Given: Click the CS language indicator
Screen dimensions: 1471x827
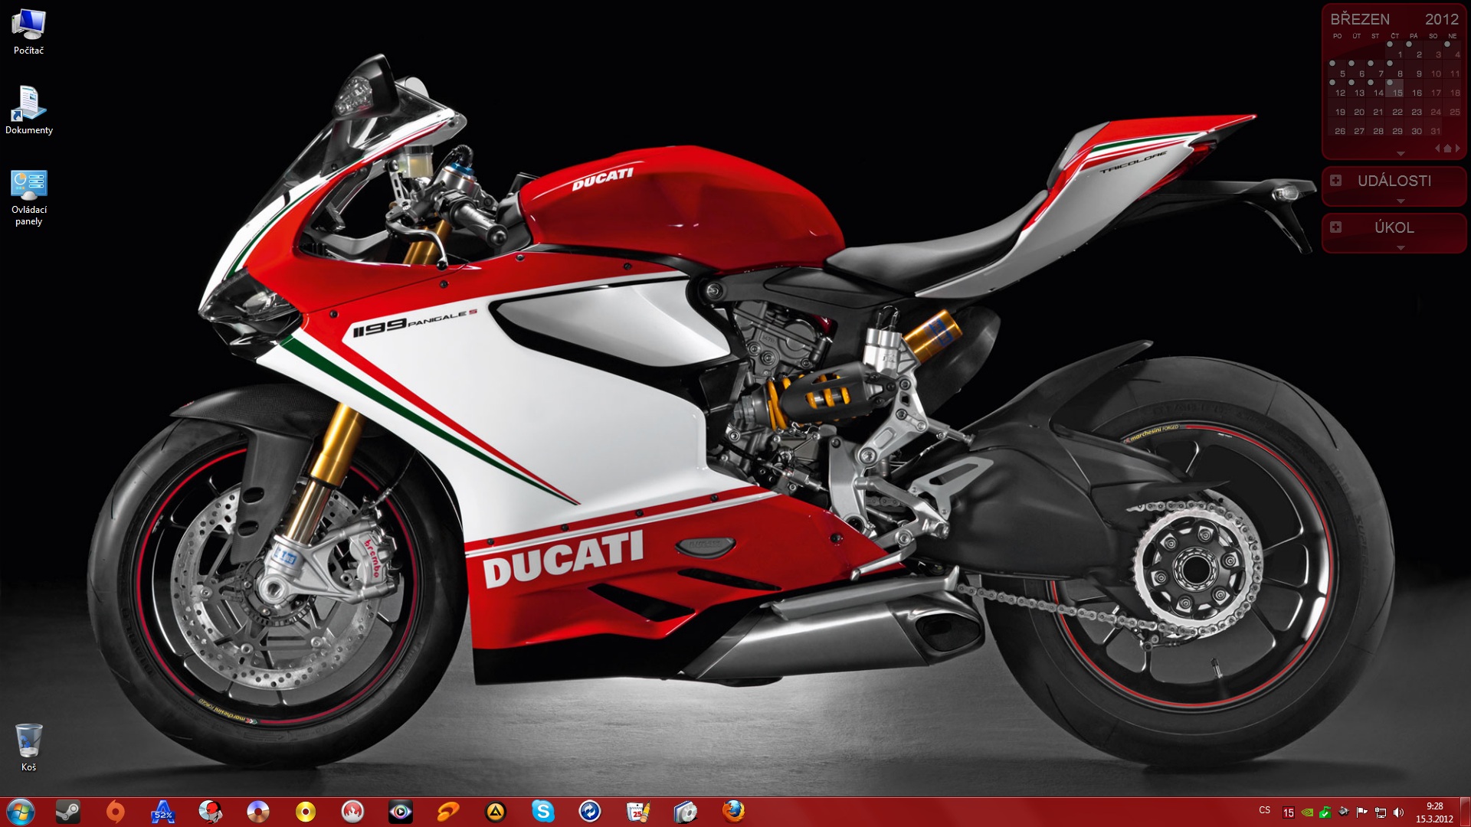Looking at the screenshot, I should 1264,810.
